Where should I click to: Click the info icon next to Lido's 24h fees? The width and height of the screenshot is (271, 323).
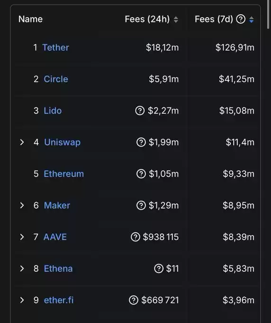(x=140, y=111)
